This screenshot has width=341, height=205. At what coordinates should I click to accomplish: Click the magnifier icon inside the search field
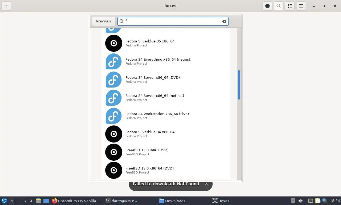click(x=121, y=21)
